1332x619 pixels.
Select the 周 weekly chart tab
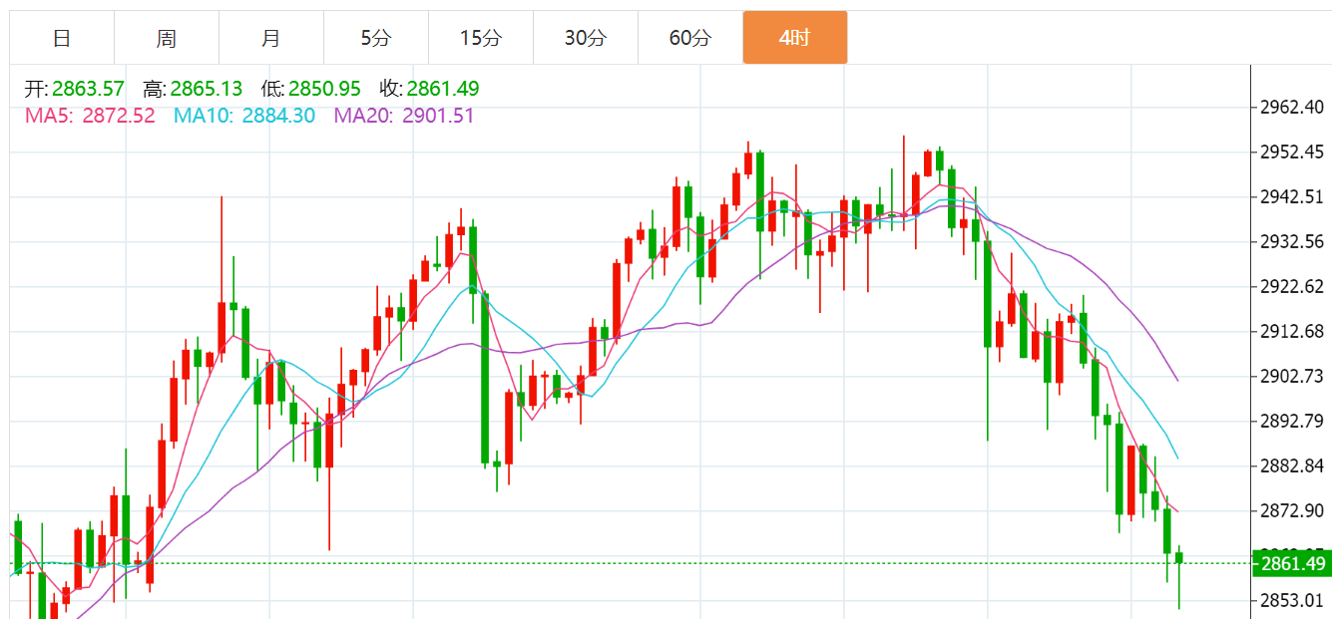(167, 38)
